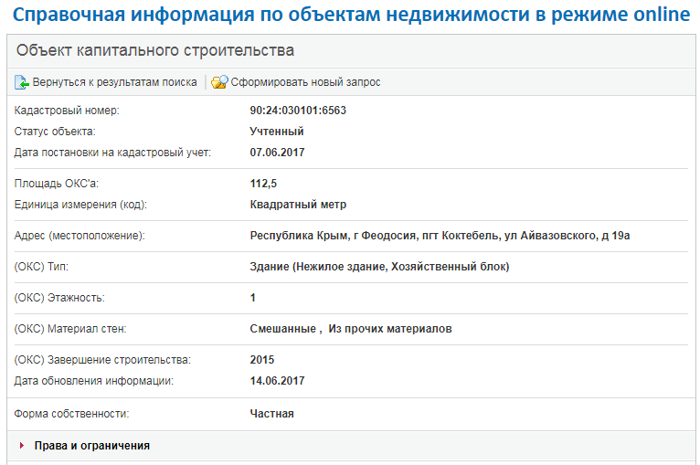The image size is (700, 465).
Task: Click the address value starting 'Республика Крым'
Action: [x=440, y=236]
